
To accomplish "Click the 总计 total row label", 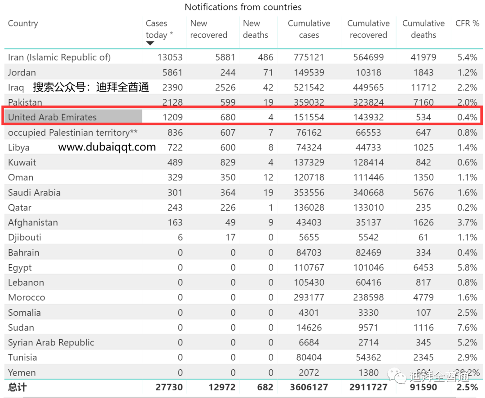I will (x=18, y=387).
